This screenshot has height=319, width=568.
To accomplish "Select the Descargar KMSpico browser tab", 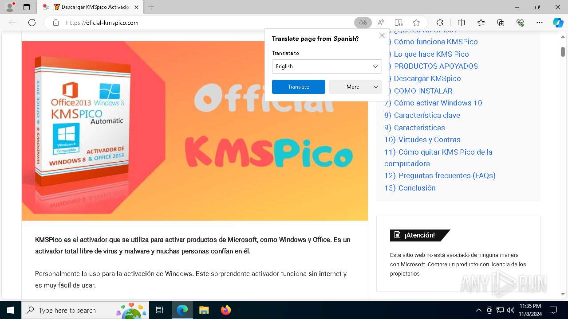I will tap(90, 7).
